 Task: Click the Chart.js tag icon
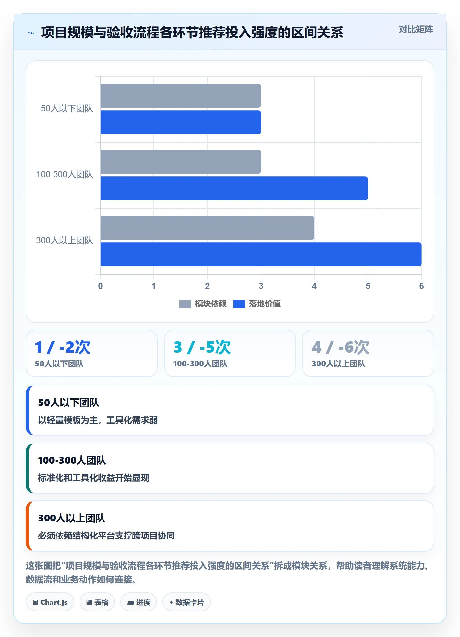tap(35, 603)
